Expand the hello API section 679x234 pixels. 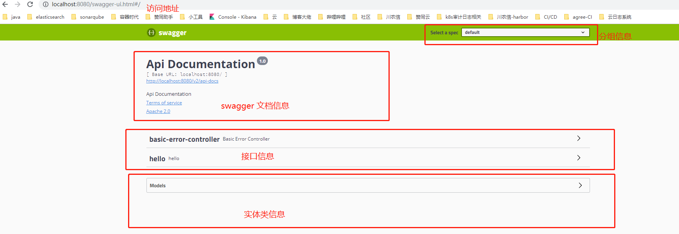[368, 158]
